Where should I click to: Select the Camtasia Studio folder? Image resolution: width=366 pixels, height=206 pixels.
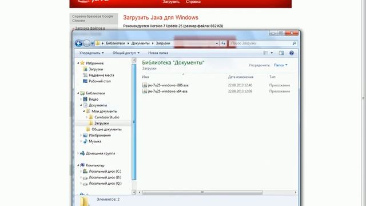107,117
